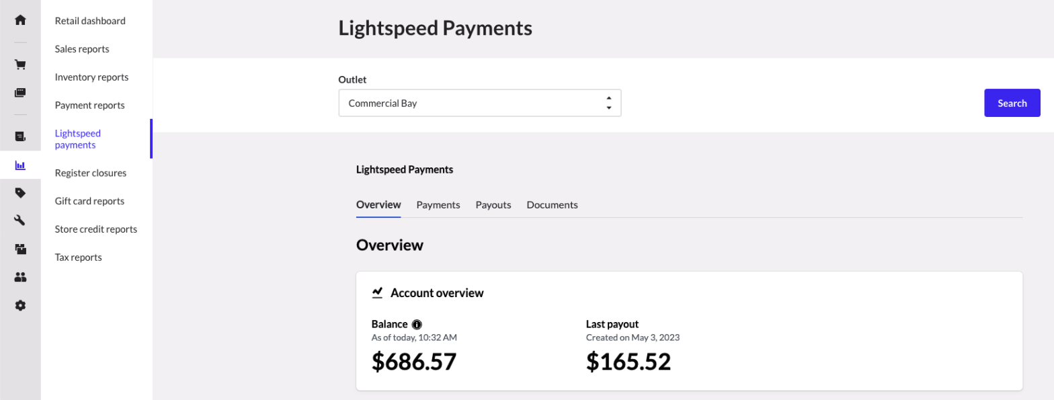
Task: Click the Balance info tooltip icon
Action: [x=417, y=324]
